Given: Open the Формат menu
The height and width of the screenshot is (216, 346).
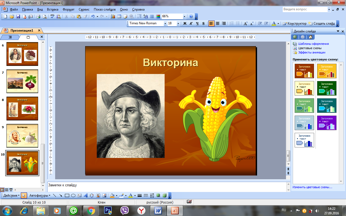Looking at the screenshot, I should [x=68, y=9].
